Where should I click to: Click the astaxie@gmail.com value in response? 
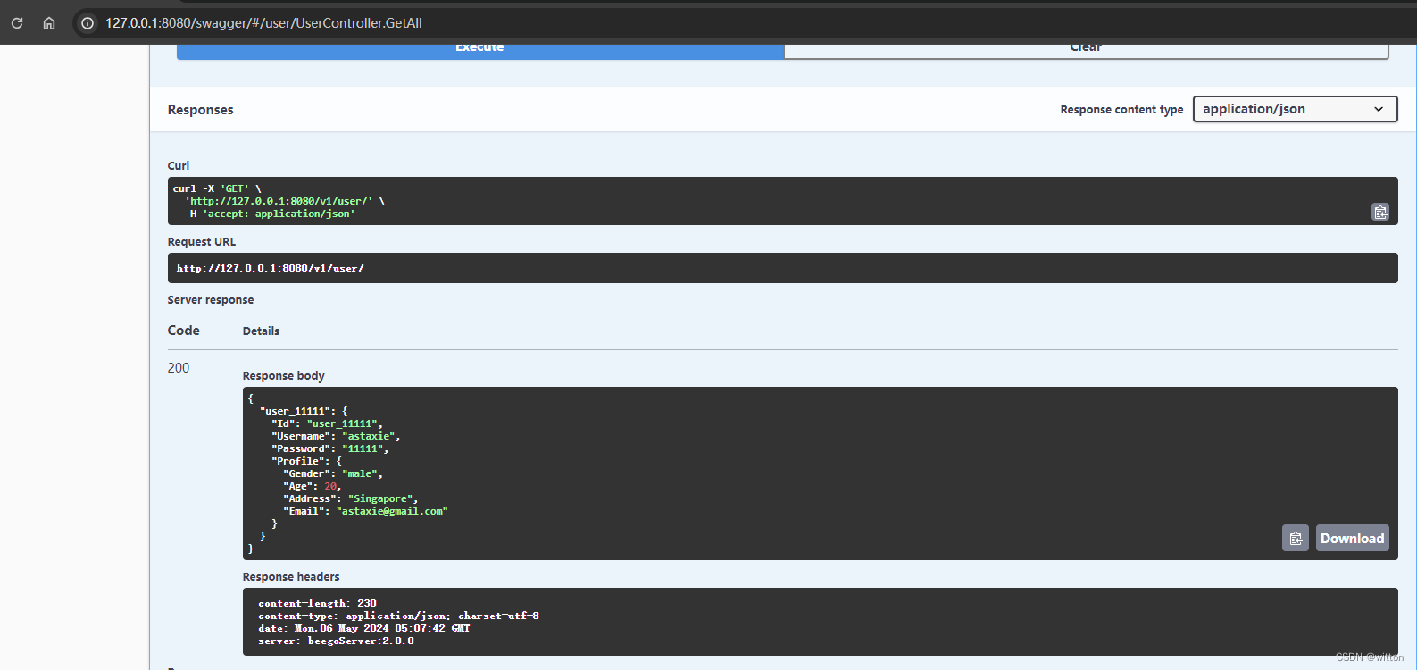392,511
